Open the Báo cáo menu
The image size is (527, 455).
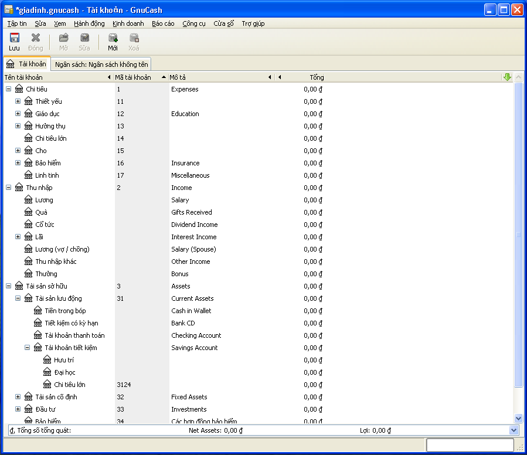tap(163, 23)
